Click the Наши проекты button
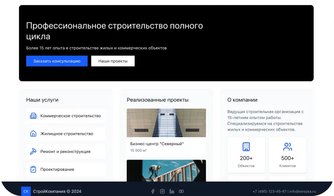Image resolution: width=334 pixels, height=196 pixels. pos(113,61)
